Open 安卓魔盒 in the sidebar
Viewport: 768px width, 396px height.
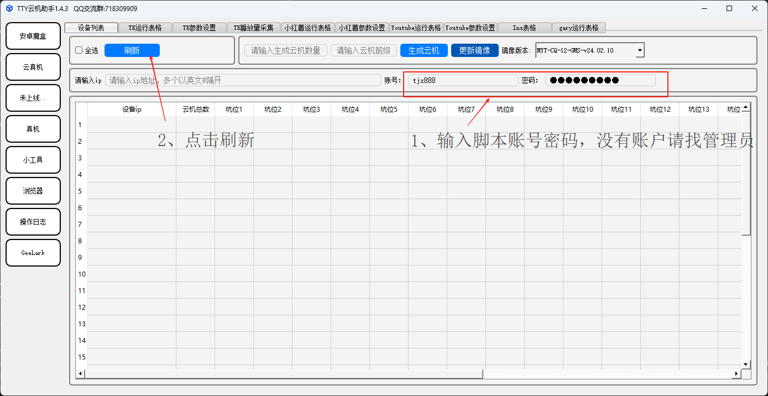click(33, 36)
